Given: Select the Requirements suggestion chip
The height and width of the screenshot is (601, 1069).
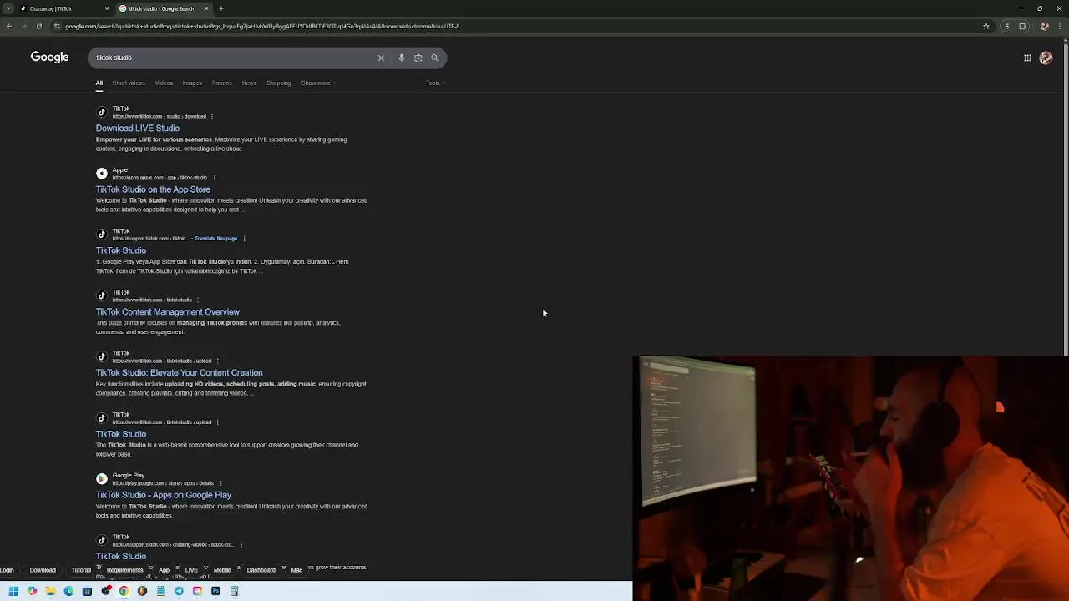Looking at the screenshot, I should point(124,570).
